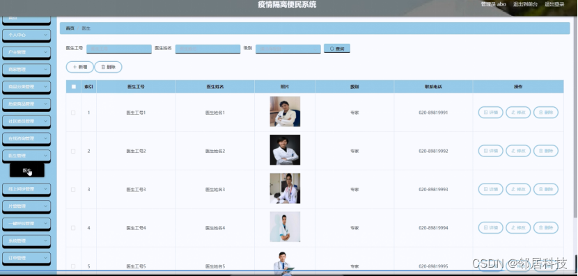Open the 级别 dropdown filter

[x=288, y=49]
